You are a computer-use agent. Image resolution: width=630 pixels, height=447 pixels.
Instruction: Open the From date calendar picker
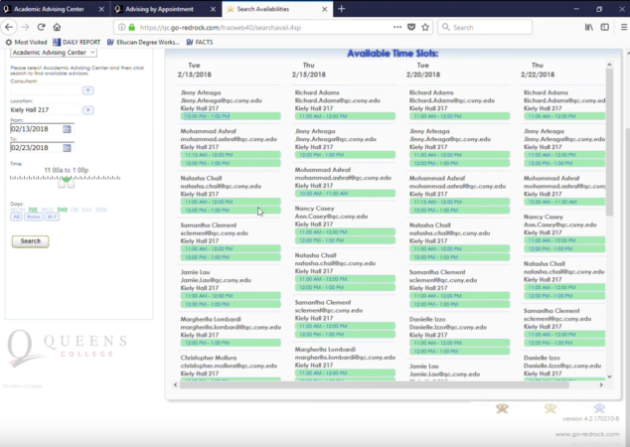pos(68,128)
